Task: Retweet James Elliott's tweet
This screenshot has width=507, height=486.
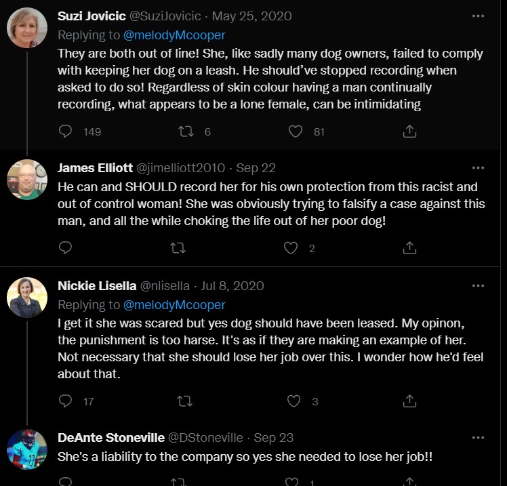Action: 180,248
